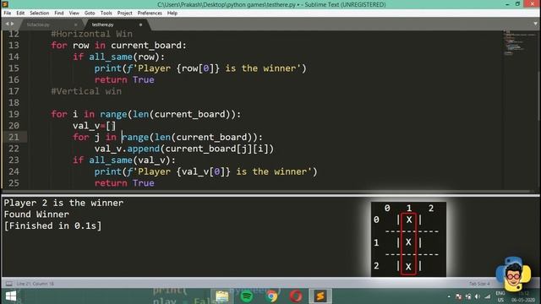The height and width of the screenshot is (304, 541).
Task: Click '[Finished in 0.1s]' output line
Action: (52, 226)
